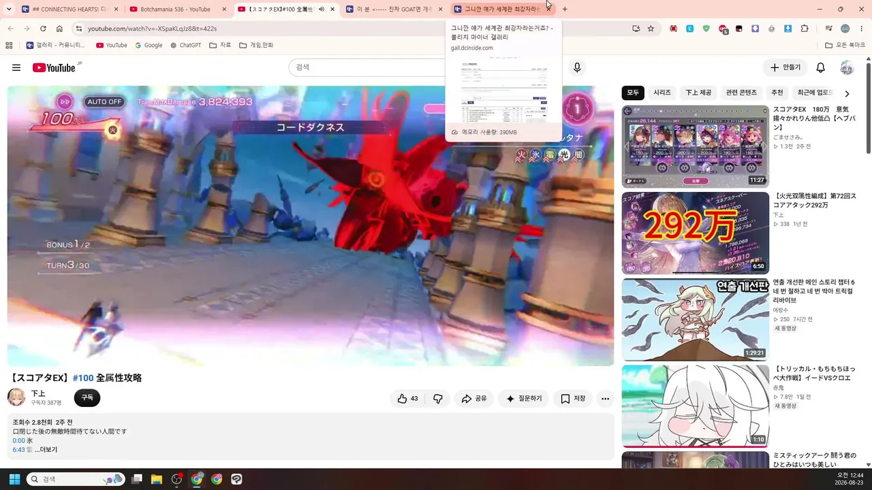Open the 게임,만화 bookmark folder

click(256, 45)
